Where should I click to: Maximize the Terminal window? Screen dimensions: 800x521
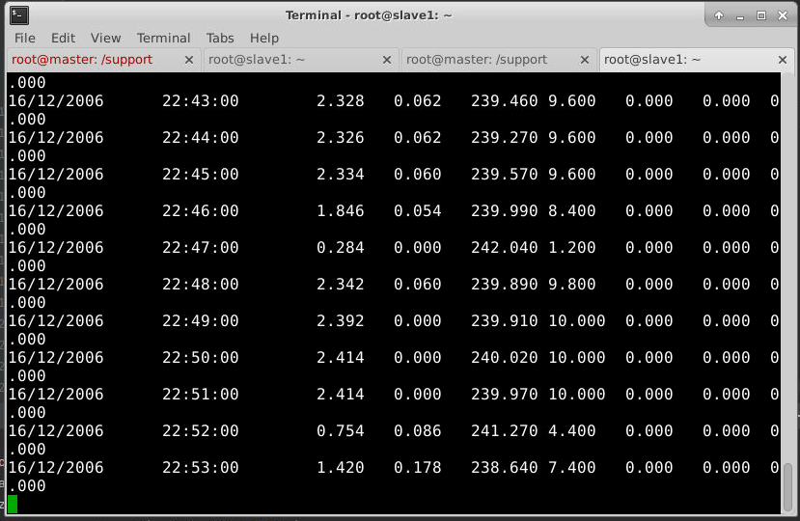pos(760,15)
